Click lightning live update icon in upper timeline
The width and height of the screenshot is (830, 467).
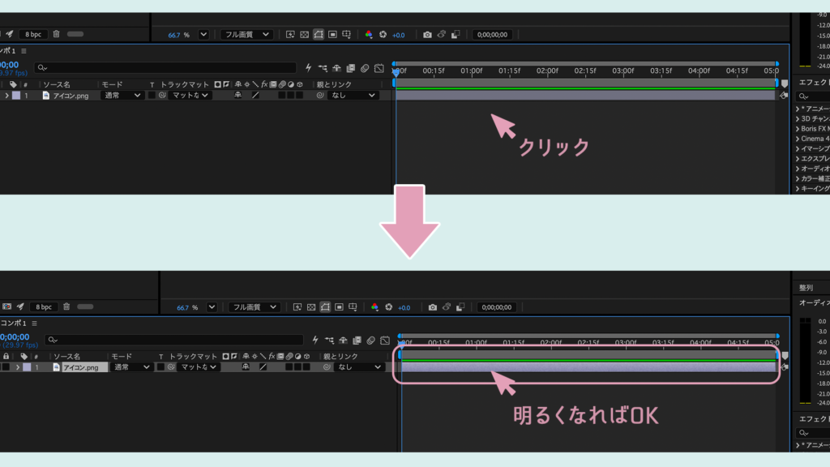(308, 68)
